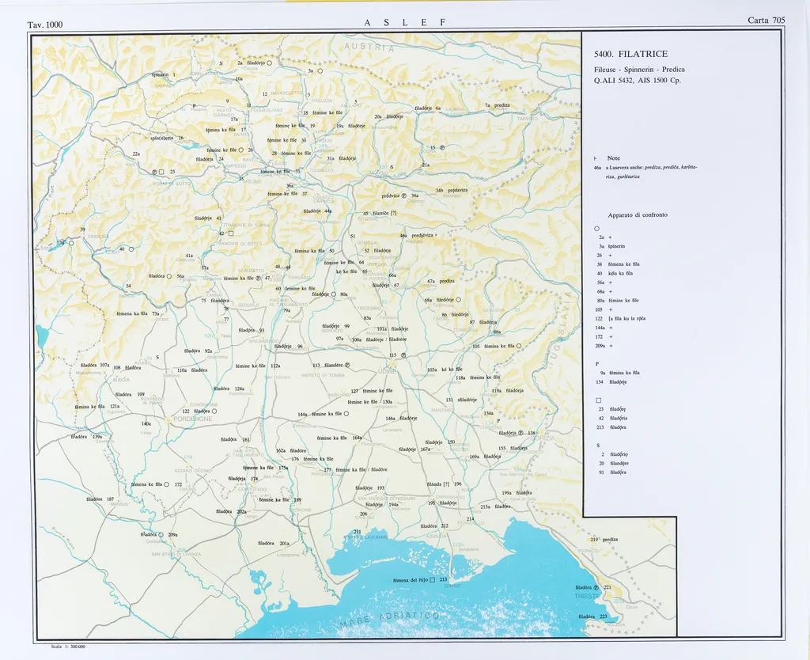
Task: Click the circled P symbol beside point 138
Action: (x=521, y=433)
